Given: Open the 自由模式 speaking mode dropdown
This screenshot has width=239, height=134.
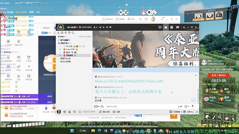Looking at the screenshot, I should point(62,36).
